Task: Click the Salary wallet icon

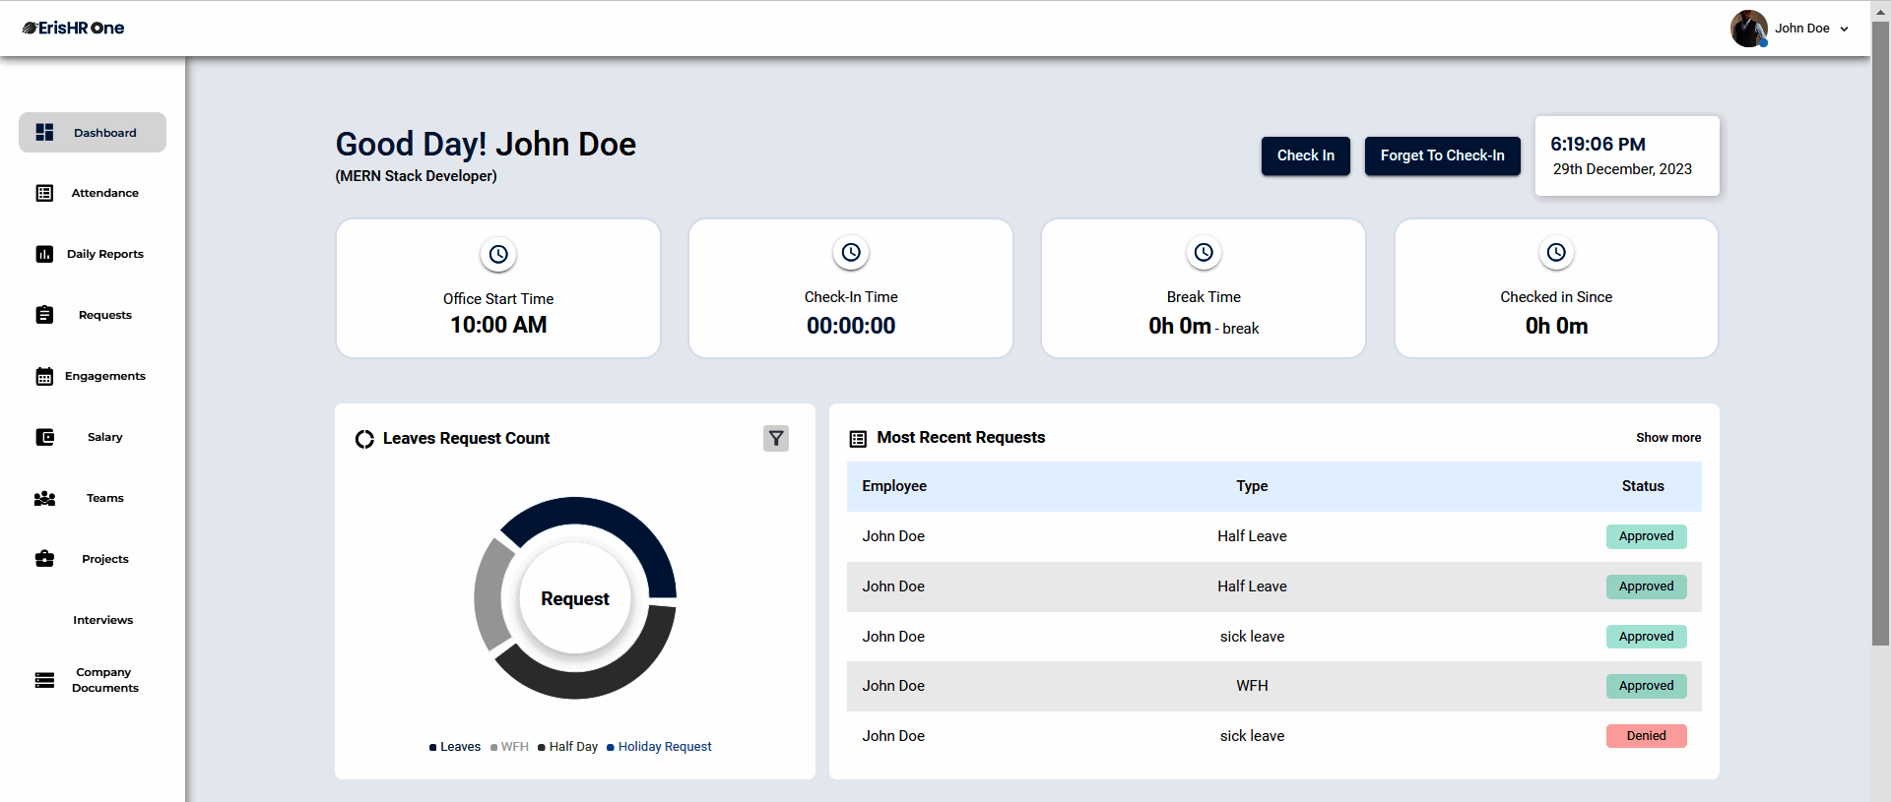Action: click(44, 437)
